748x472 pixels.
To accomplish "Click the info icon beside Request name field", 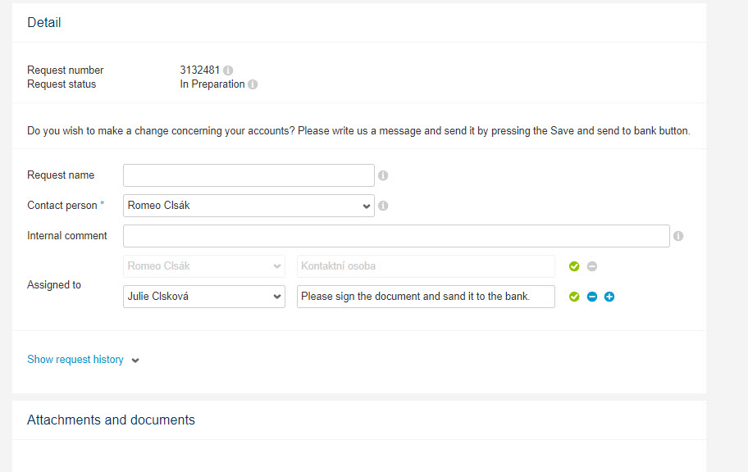I will [x=383, y=175].
